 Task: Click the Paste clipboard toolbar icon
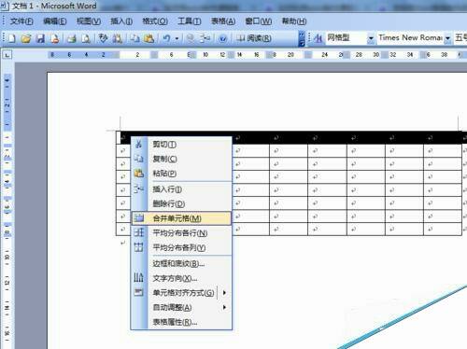click(149, 38)
